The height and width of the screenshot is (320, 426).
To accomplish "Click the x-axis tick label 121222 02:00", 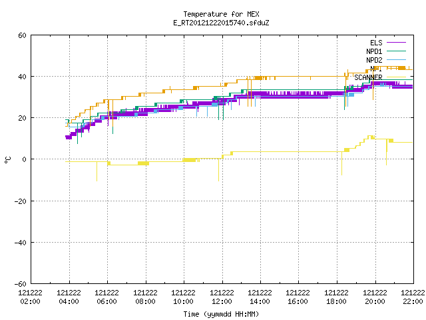I will click(x=31, y=297).
